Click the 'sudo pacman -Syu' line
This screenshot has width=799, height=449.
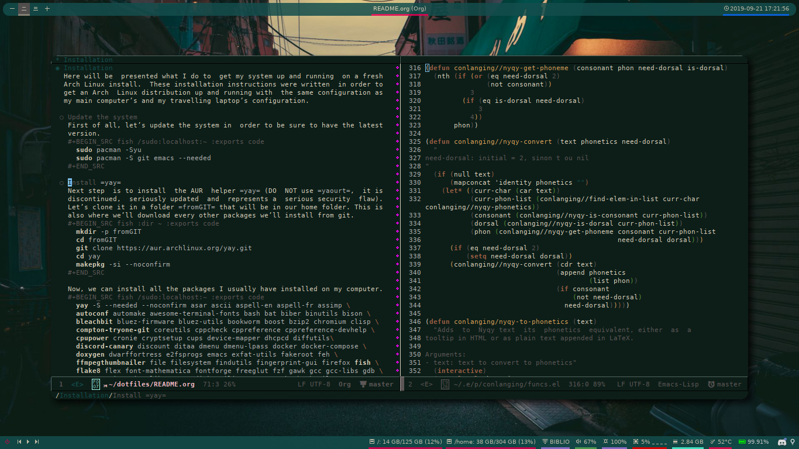coord(109,150)
